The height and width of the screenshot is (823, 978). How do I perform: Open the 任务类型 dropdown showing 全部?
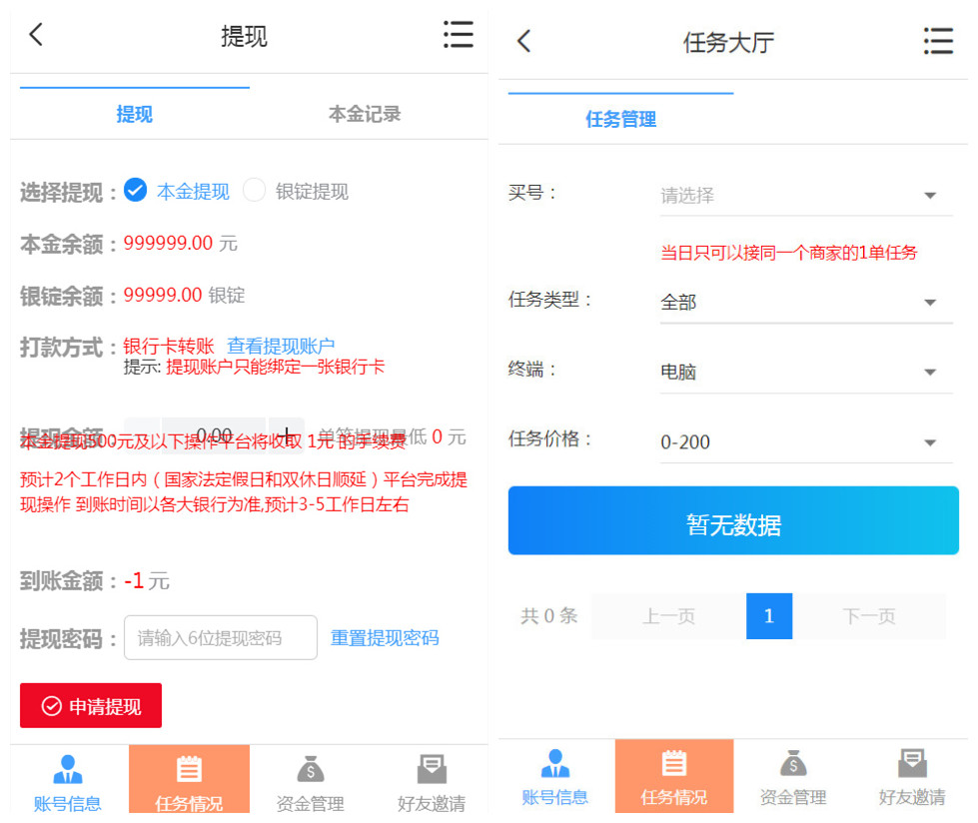(805, 302)
